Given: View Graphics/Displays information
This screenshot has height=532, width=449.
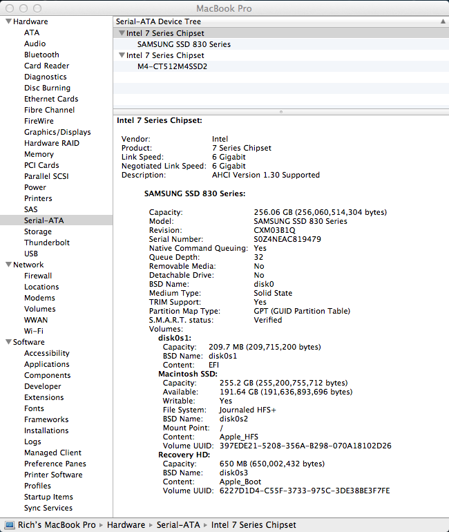Looking at the screenshot, I should click(x=57, y=133).
